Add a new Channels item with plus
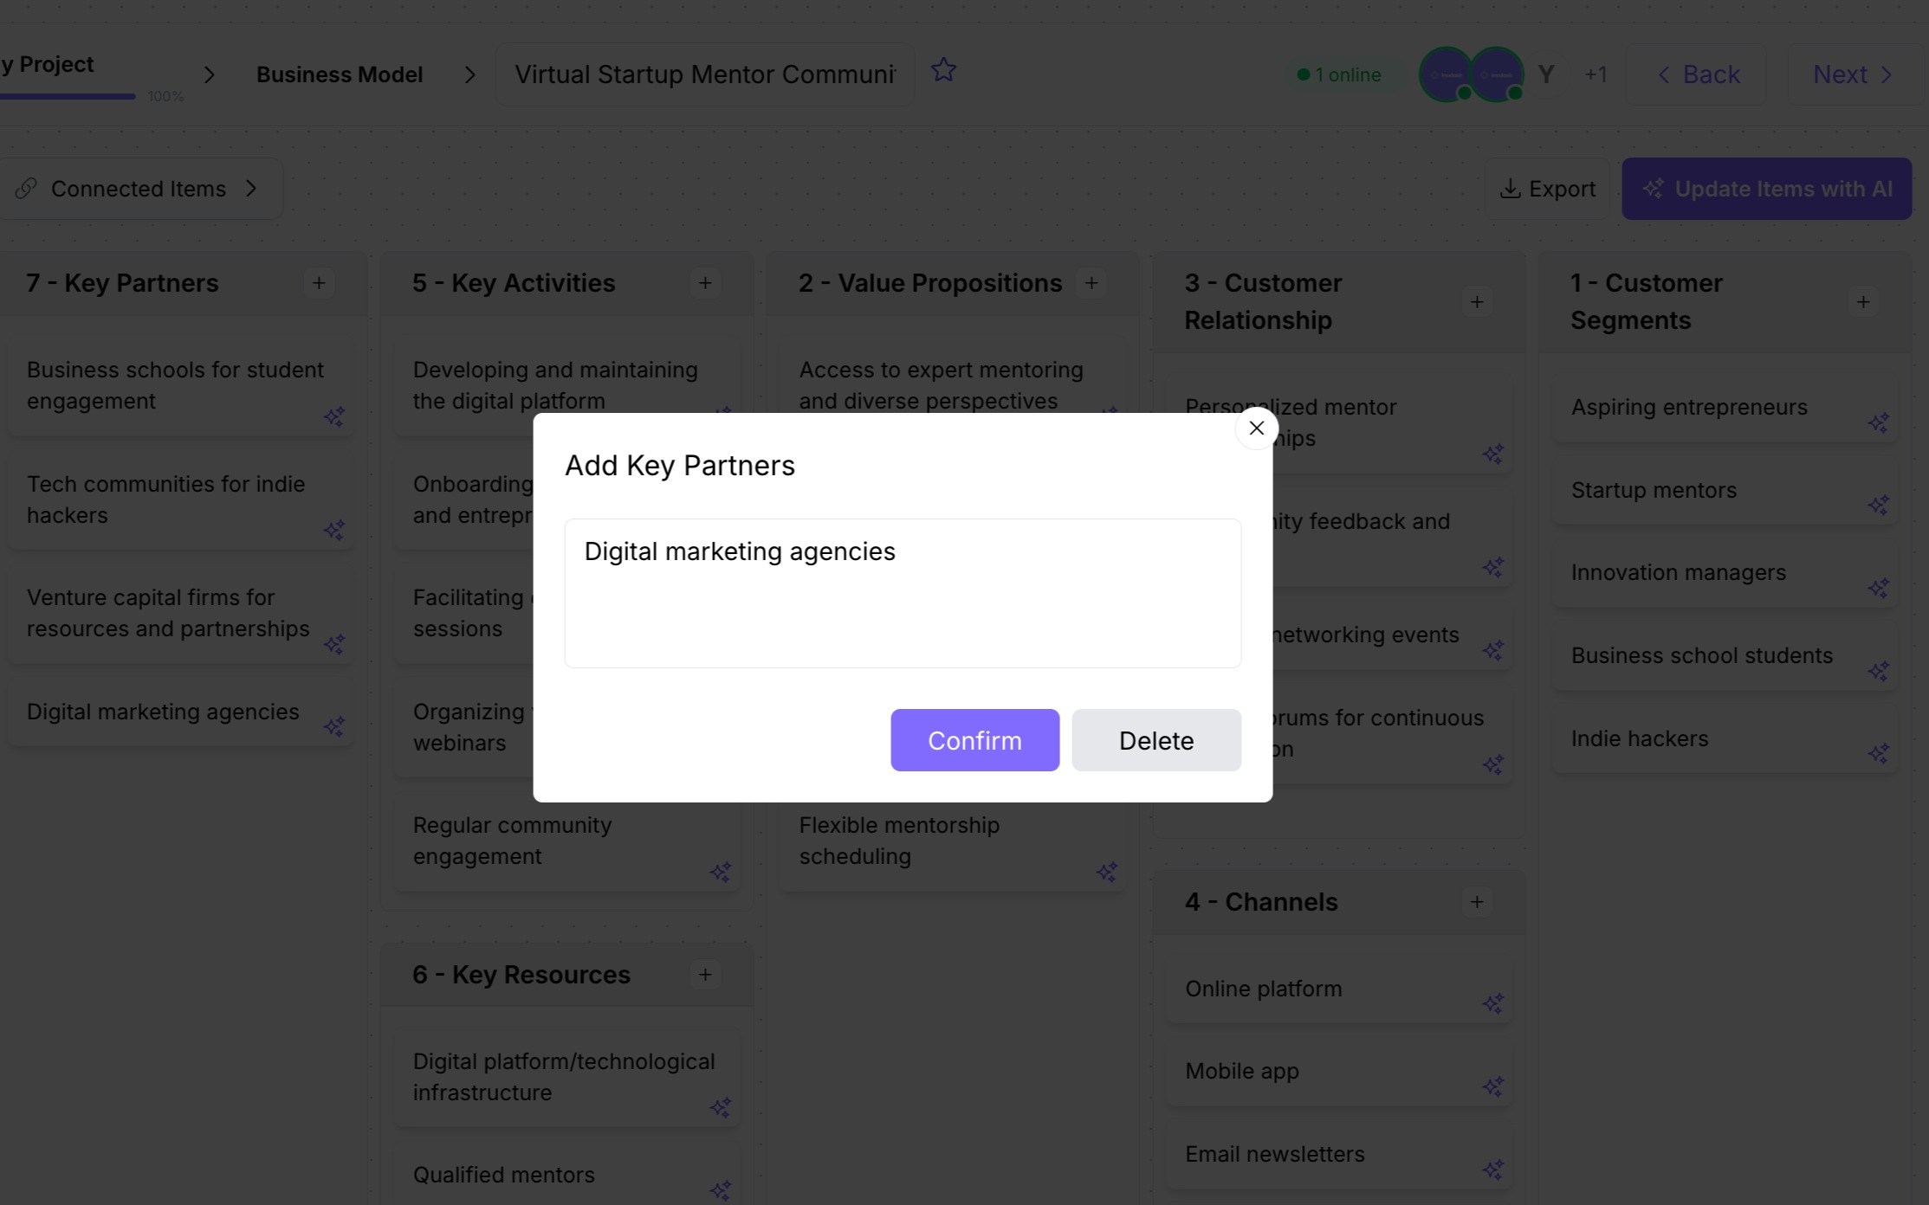The width and height of the screenshot is (1929, 1205). point(1477,902)
